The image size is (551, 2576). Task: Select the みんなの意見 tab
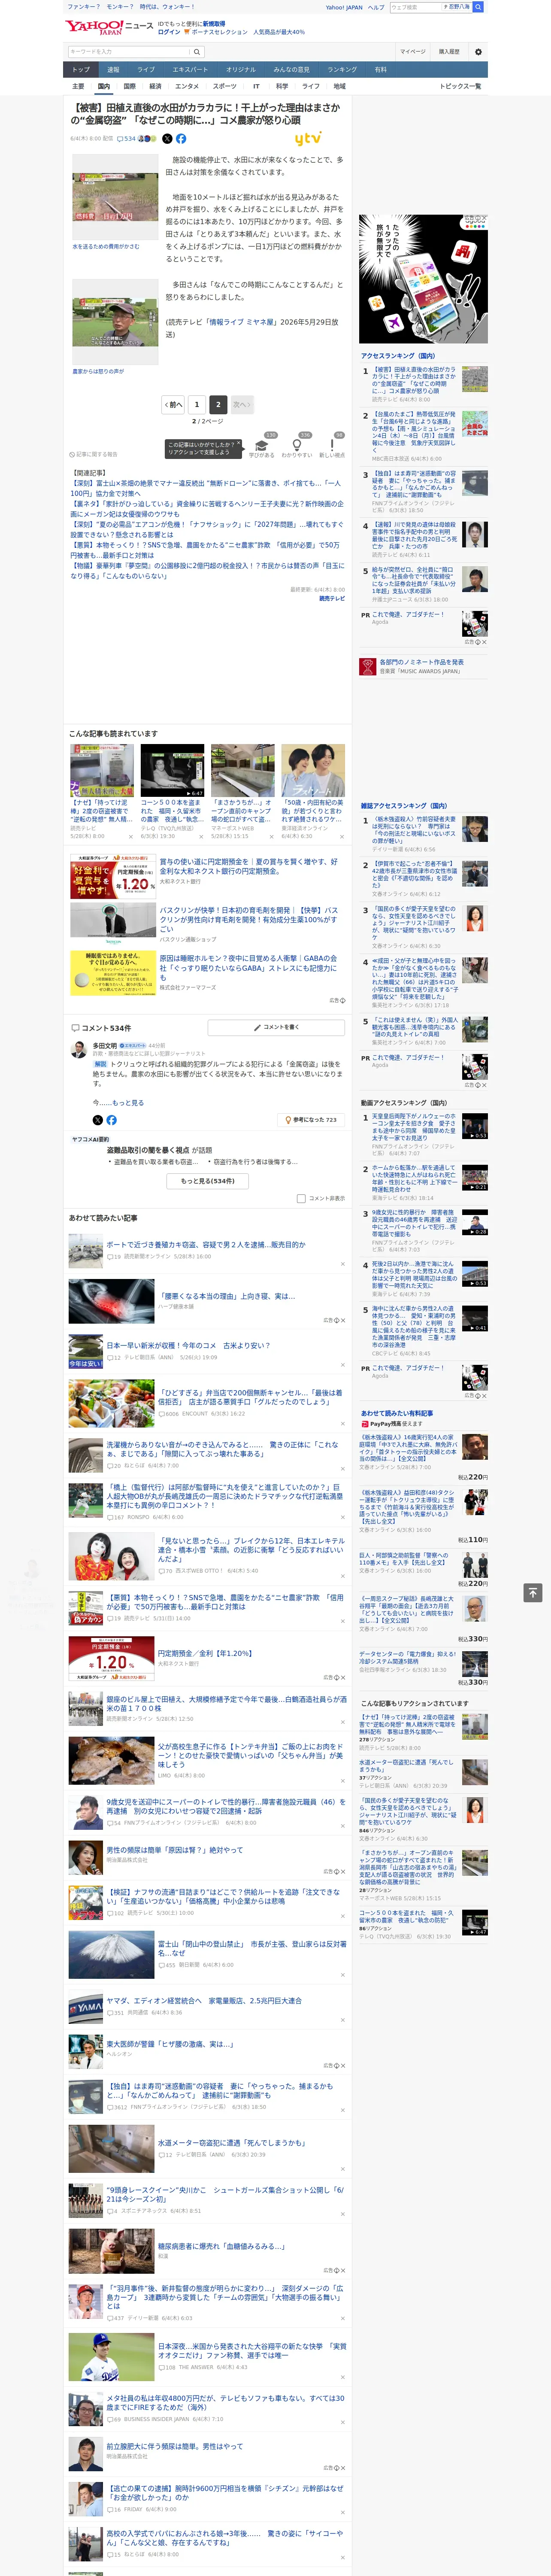[x=292, y=70]
